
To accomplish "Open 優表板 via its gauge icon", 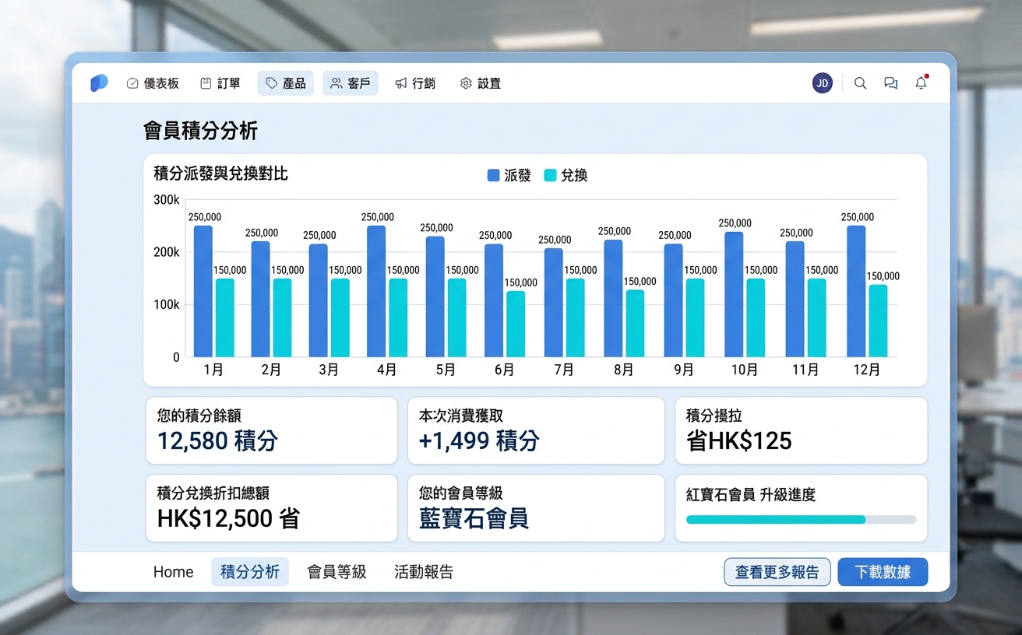I will click(132, 83).
